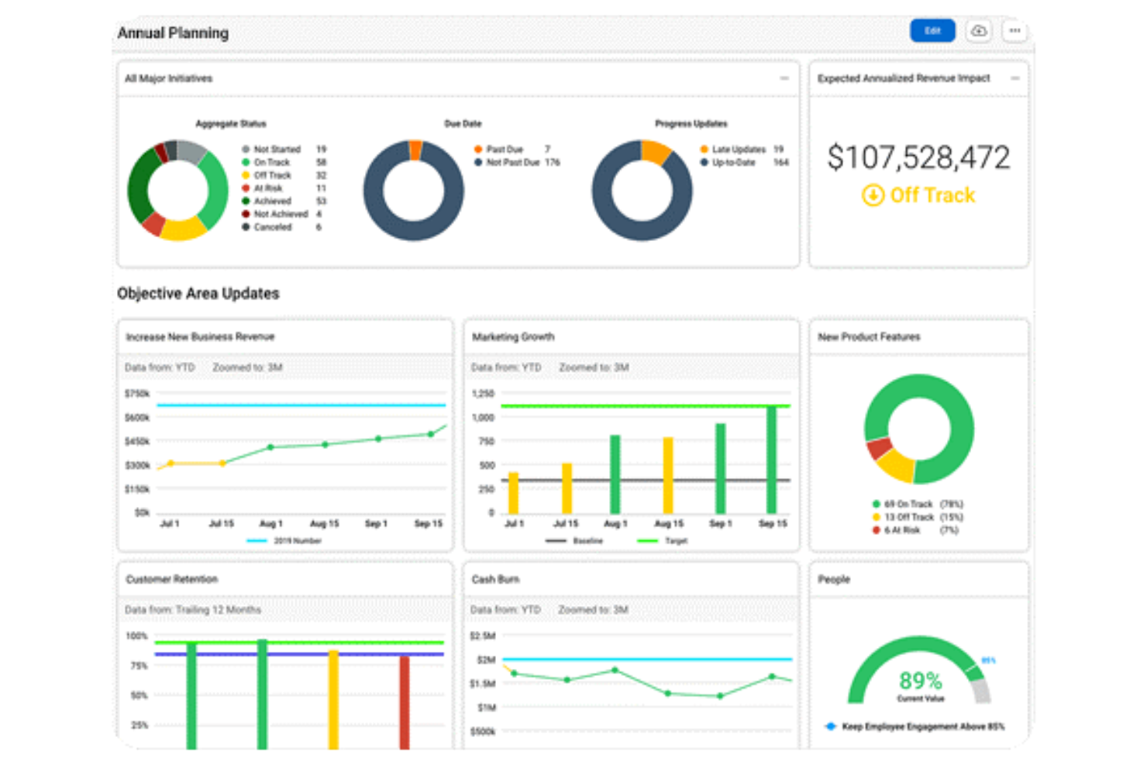Image resolution: width=1147 pixels, height=765 pixels.
Task: Select the Off Track legend entry under Aggregate Status
Action: pyautogui.click(x=284, y=175)
